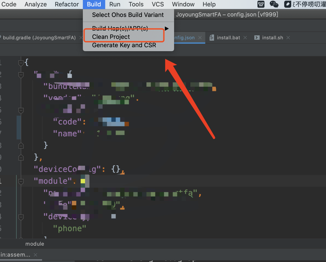Open the Help menu

(x=209, y=4)
